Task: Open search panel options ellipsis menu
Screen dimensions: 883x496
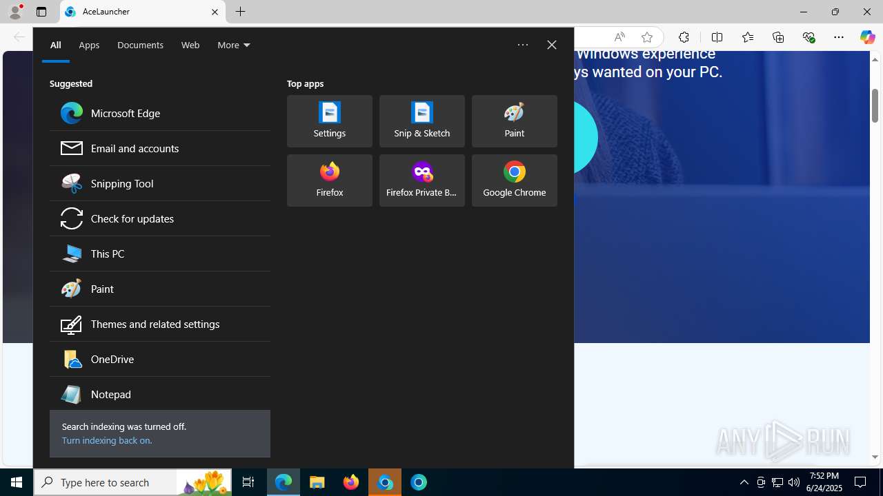Action: (523, 45)
